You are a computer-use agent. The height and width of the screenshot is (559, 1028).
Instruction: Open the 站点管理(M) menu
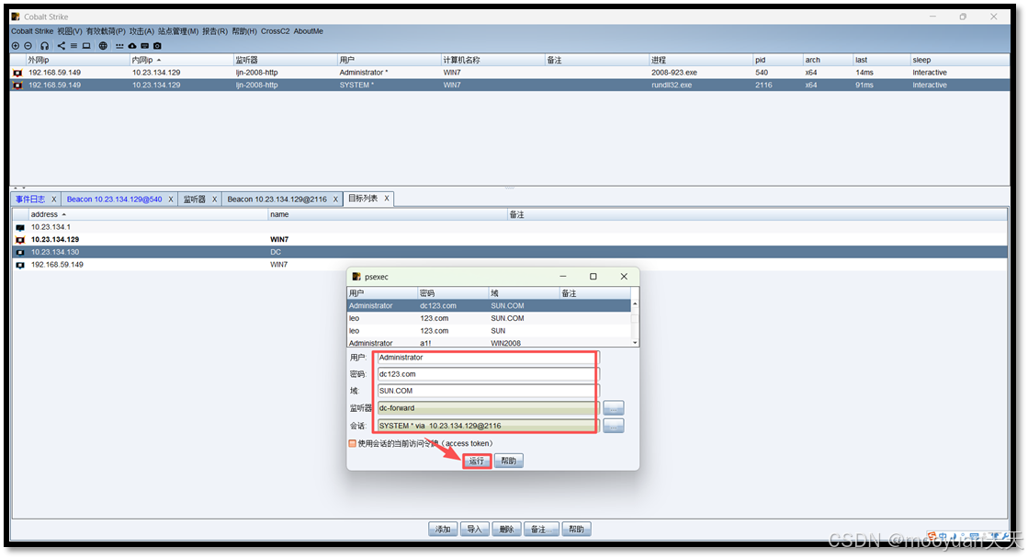coord(177,31)
